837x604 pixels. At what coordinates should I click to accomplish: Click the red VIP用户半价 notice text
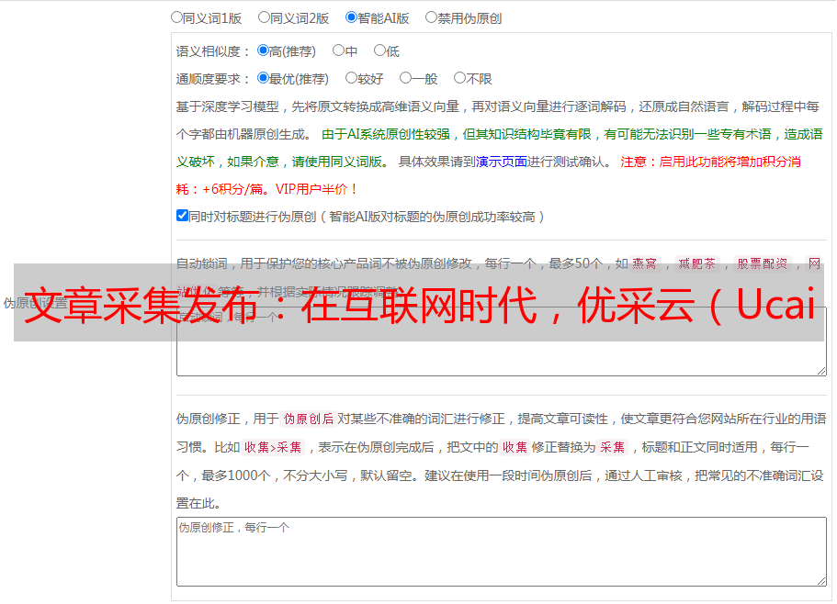coord(316,189)
